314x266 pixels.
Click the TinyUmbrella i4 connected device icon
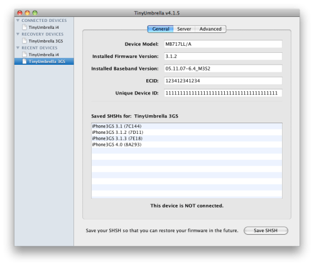click(24, 27)
